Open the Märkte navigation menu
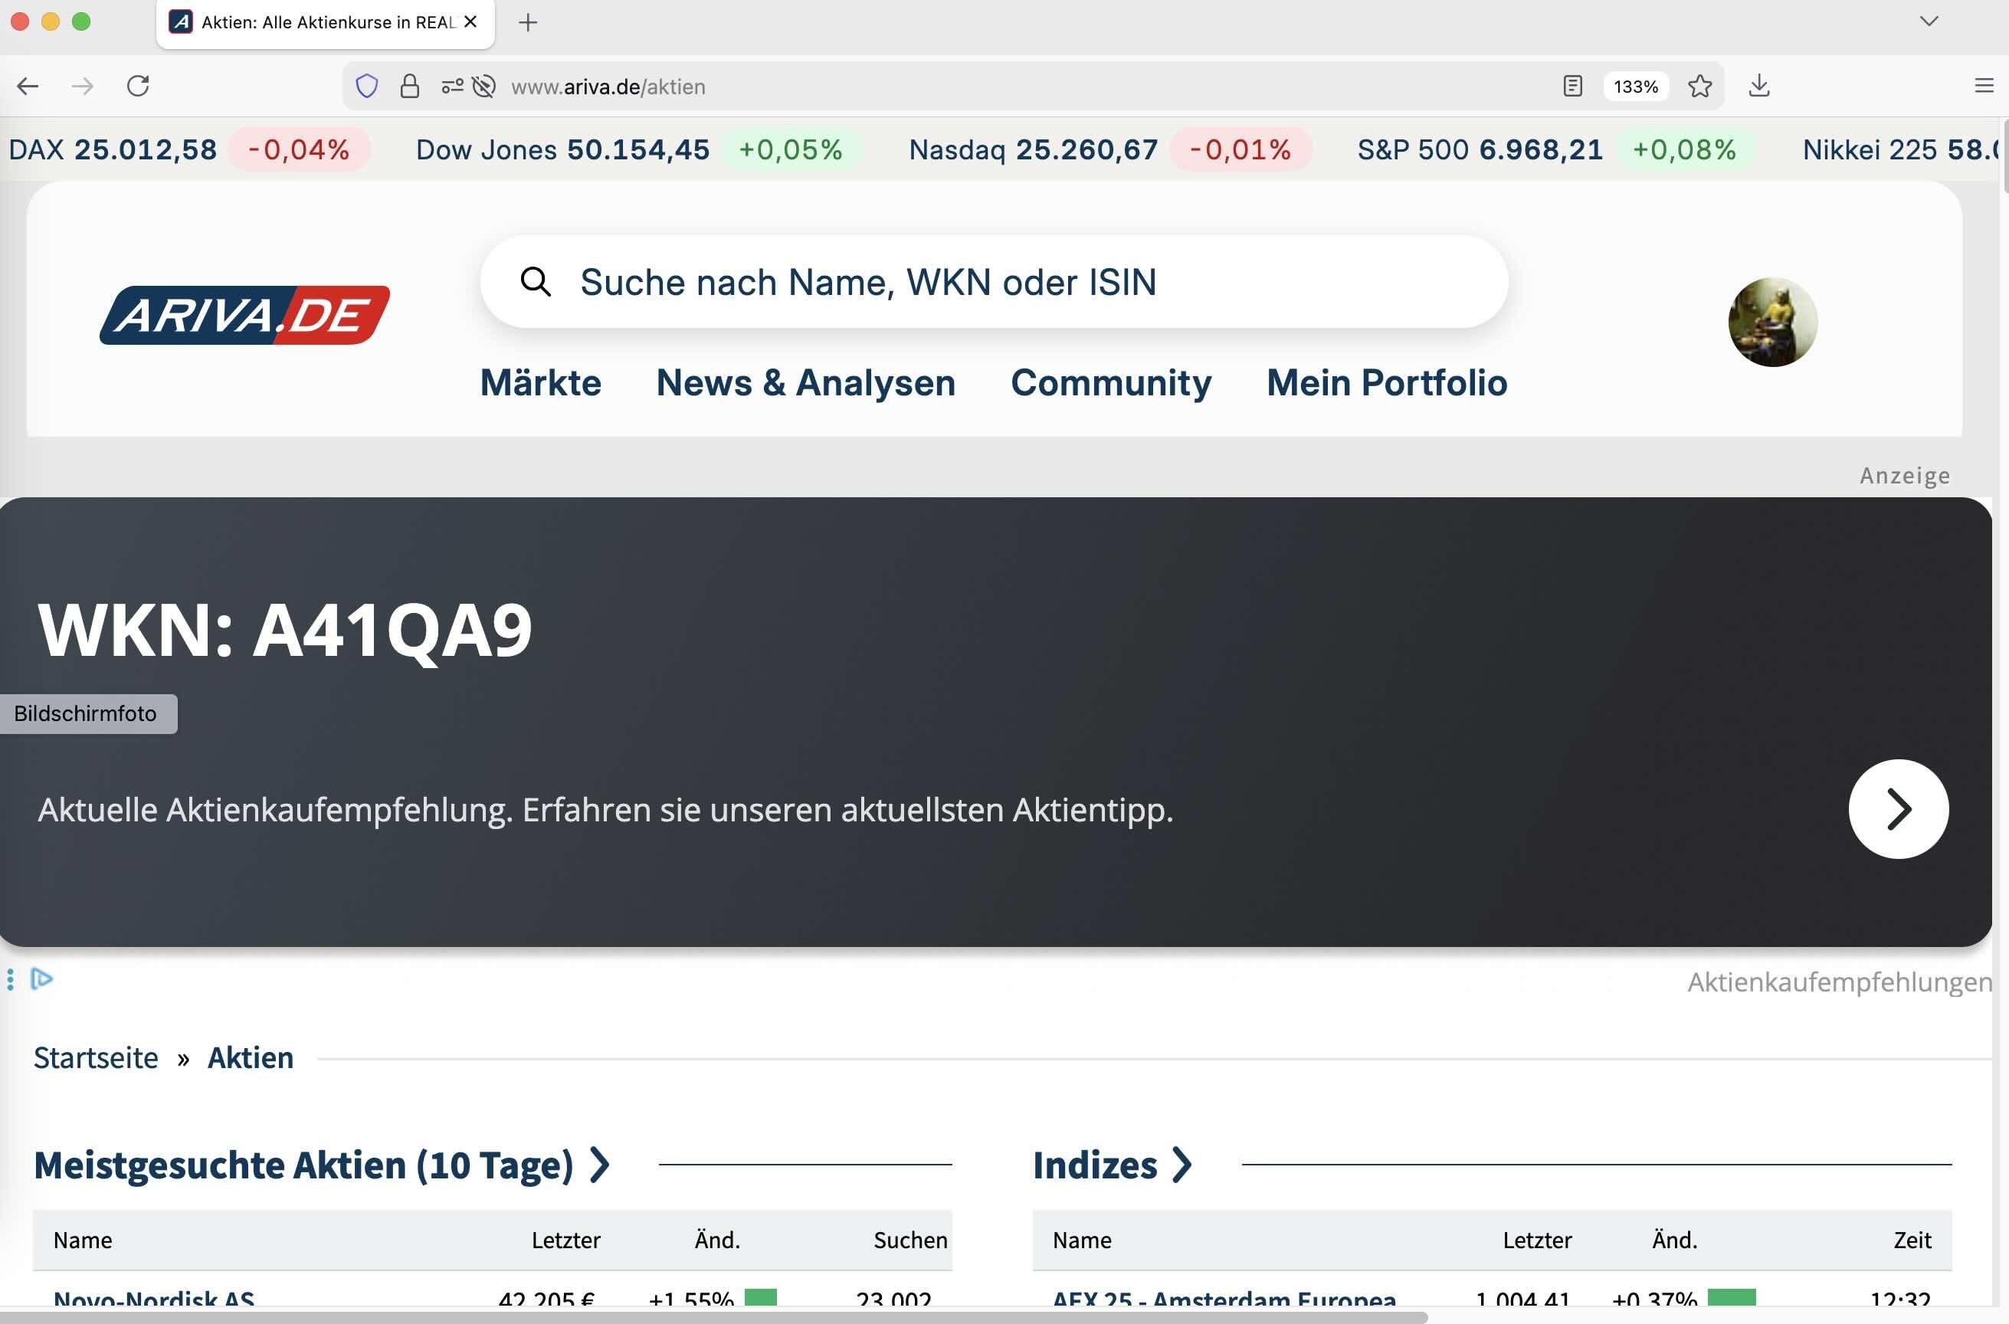Viewport: 2009px width, 1324px height. tap(540, 382)
